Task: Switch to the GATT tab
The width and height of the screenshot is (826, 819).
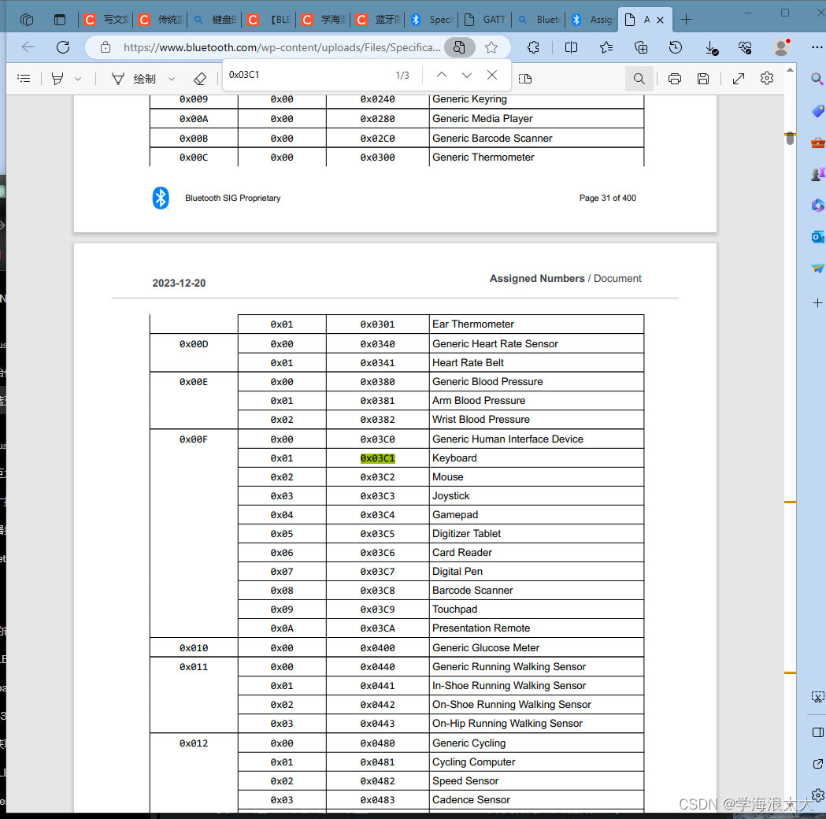Action: click(x=486, y=20)
